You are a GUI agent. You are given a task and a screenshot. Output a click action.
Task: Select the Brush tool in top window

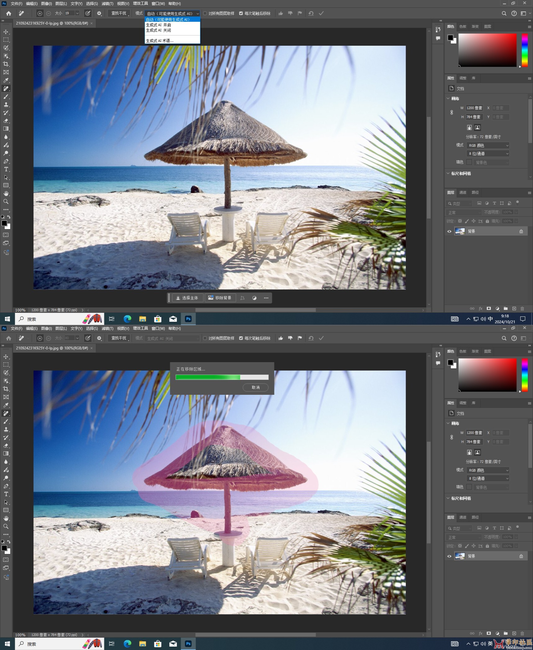coord(6,97)
